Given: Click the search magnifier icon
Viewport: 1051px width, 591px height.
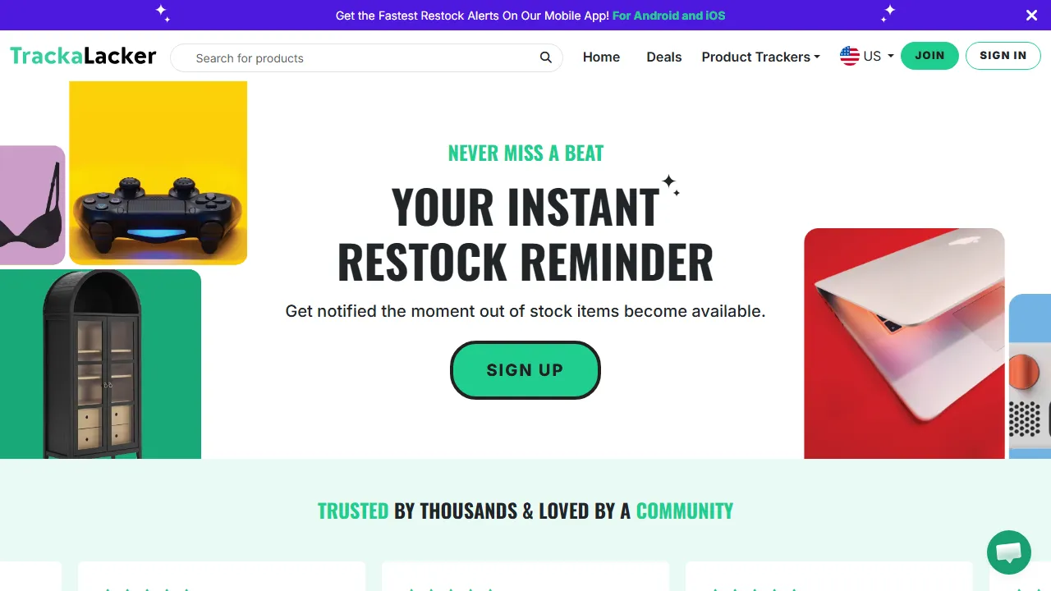Looking at the screenshot, I should click(x=545, y=57).
